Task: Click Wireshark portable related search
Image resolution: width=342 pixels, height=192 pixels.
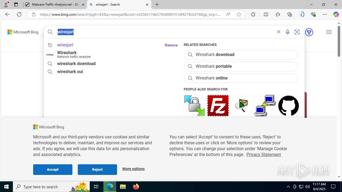Action: click(x=240, y=66)
